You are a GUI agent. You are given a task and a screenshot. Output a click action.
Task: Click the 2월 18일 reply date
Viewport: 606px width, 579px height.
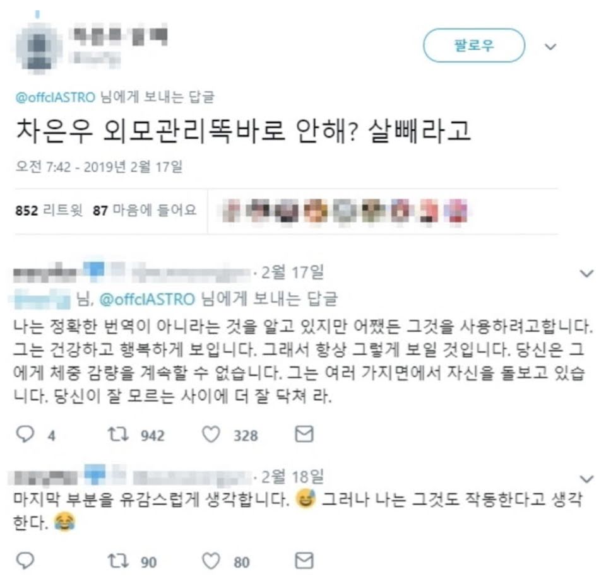click(x=292, y=477)
